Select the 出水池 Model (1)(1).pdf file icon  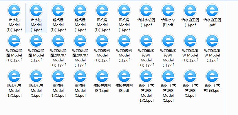[x=14, y=10]
